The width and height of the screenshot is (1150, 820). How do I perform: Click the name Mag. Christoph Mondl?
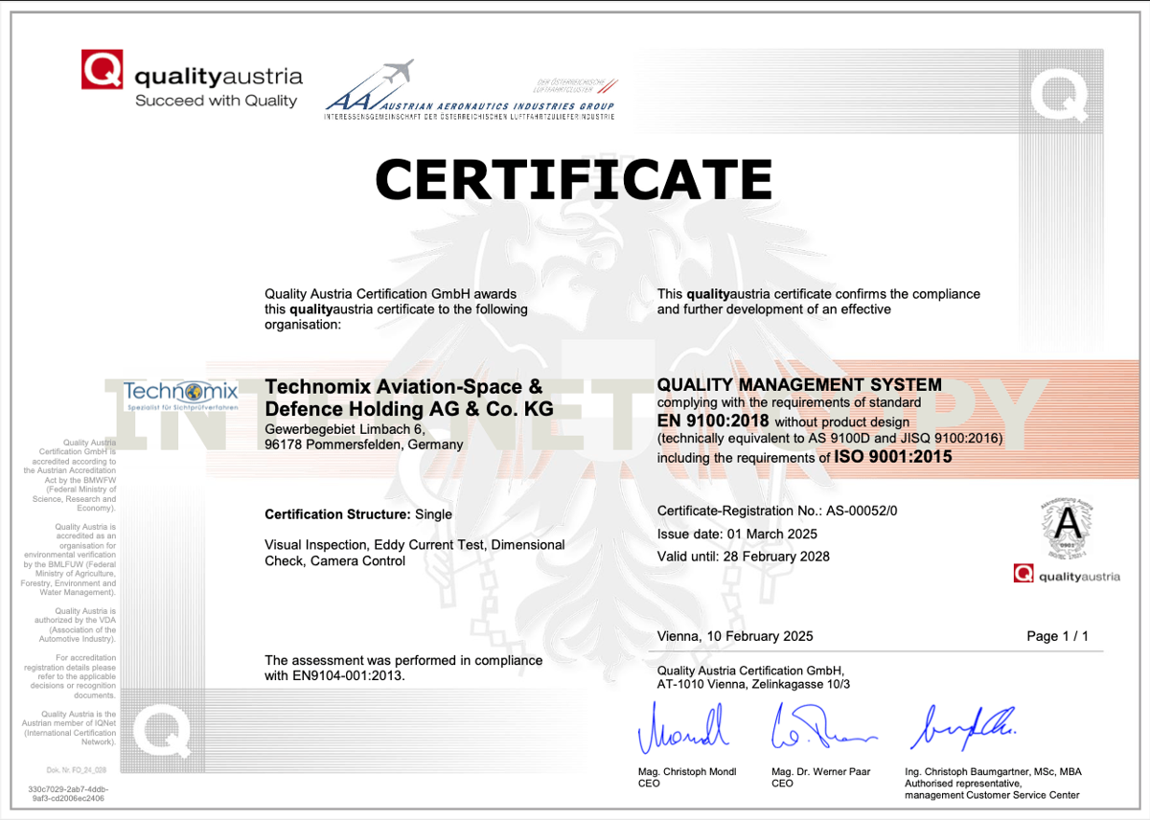click(687, 772)
